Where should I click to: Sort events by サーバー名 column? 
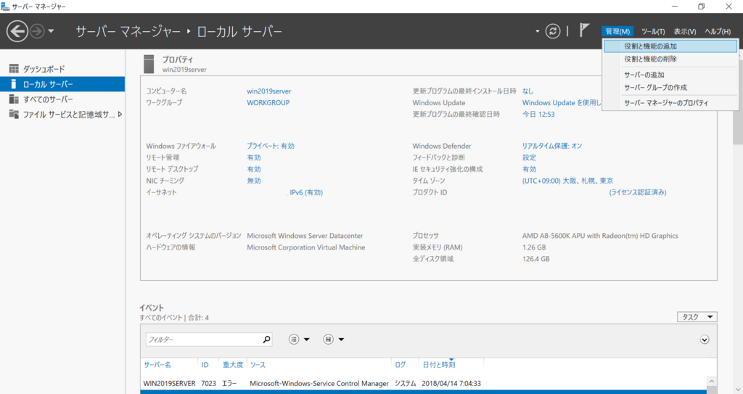click(x=157, y=364)
